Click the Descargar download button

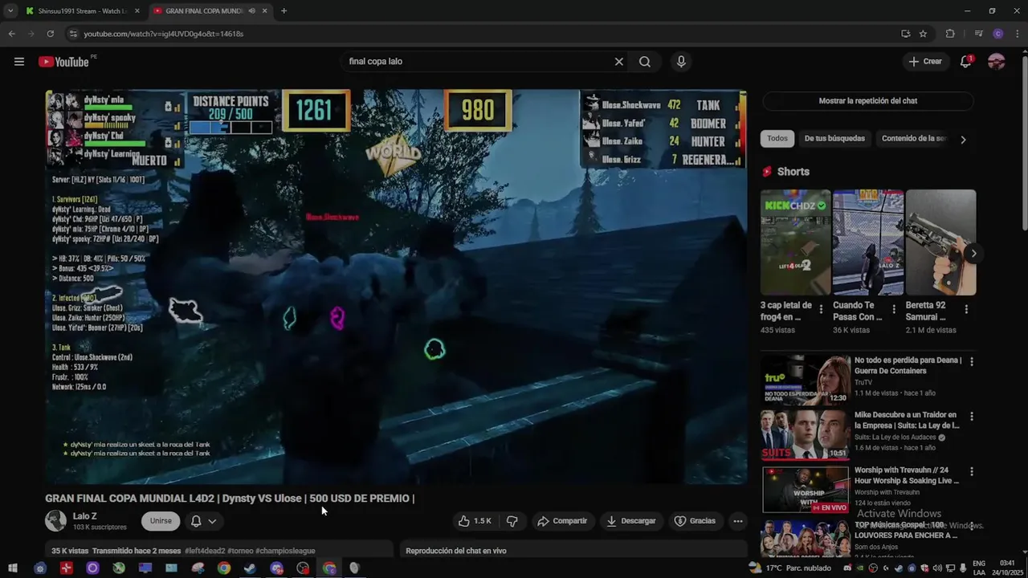coord(630,521)
